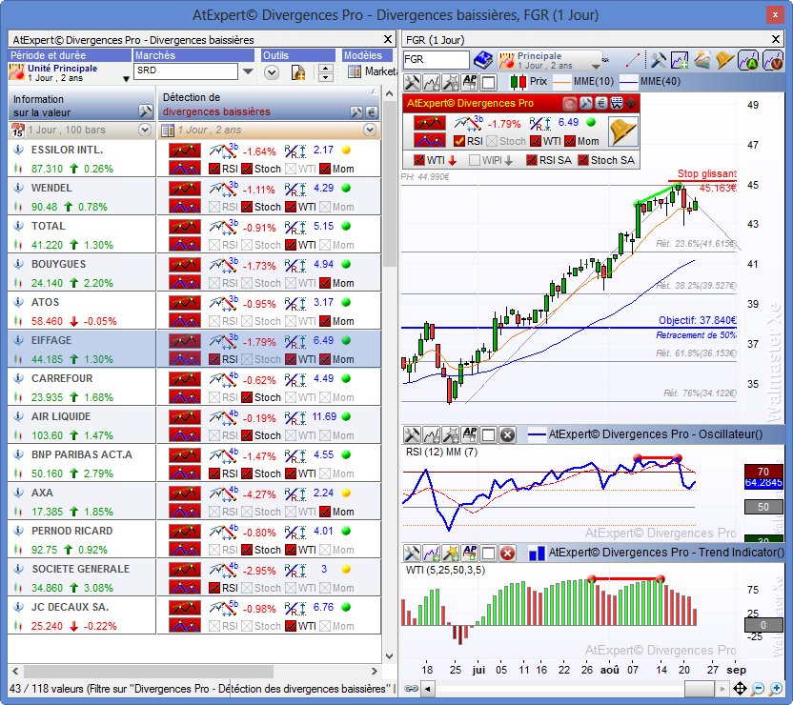This screenshot has width=793, height=705.
Task: Click the golden bell in top chart toolbar
Action: pos(724,60)
